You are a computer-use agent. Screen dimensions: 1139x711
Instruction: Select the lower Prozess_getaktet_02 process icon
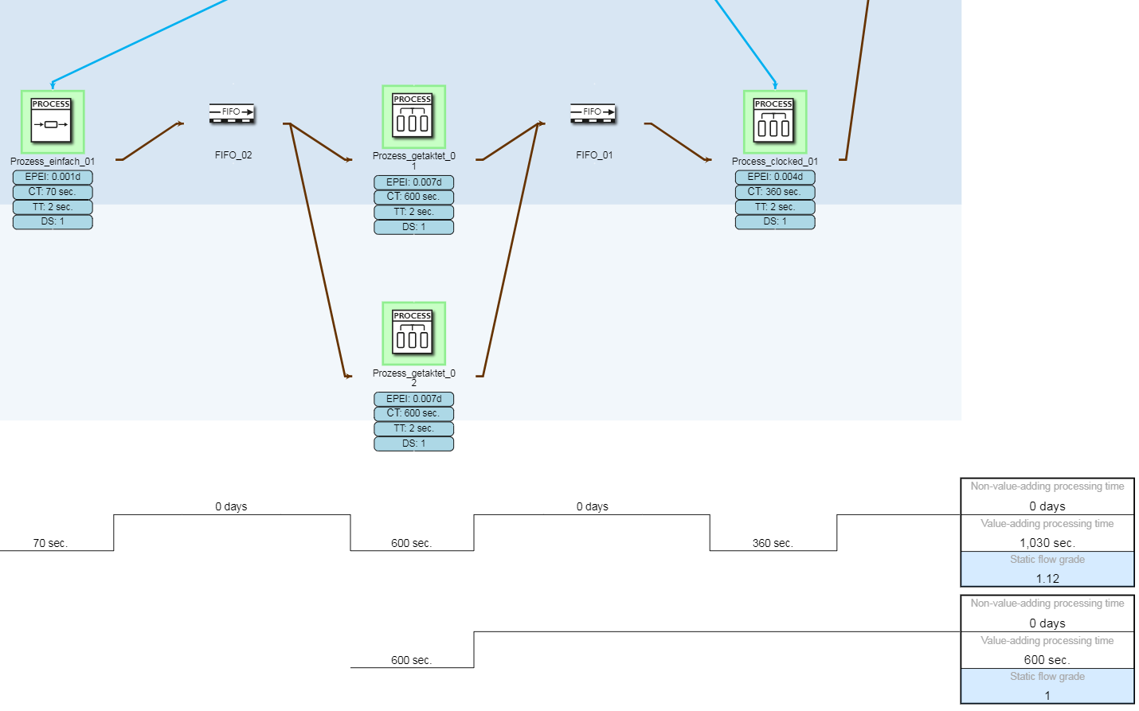coord(413,334)
